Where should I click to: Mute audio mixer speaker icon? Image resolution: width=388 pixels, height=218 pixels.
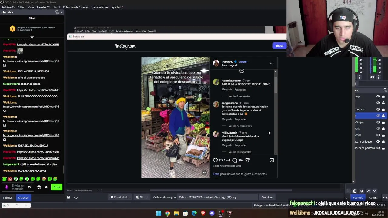tap(372, 77)
